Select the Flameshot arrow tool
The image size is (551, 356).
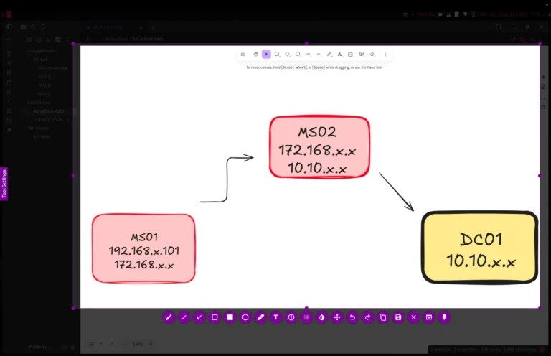(199, 317)
